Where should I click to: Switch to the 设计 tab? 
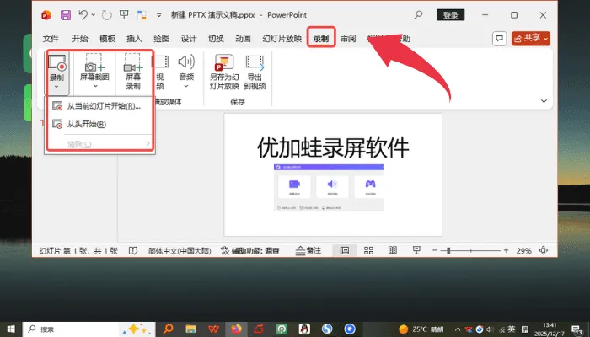pos(189,39)
